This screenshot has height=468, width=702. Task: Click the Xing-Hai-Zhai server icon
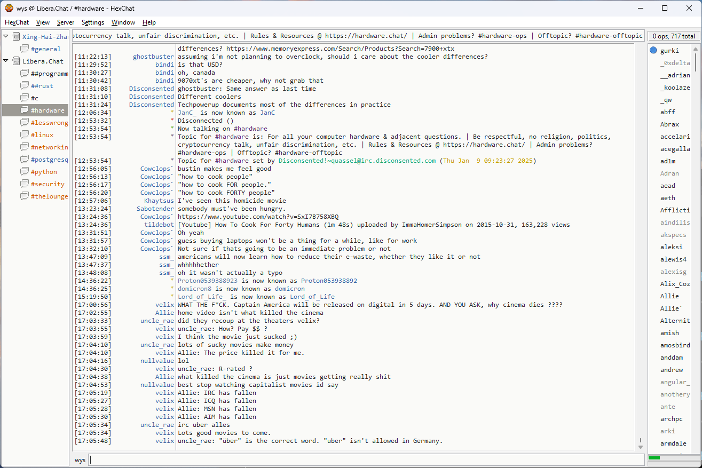[16, 36]
